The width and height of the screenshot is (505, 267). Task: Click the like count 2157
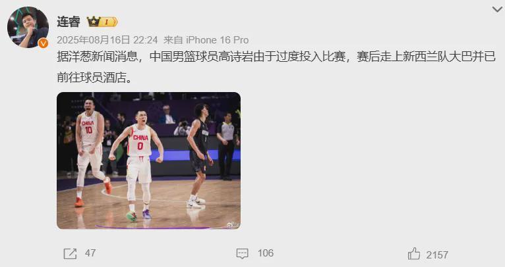(x=437, y=255)
